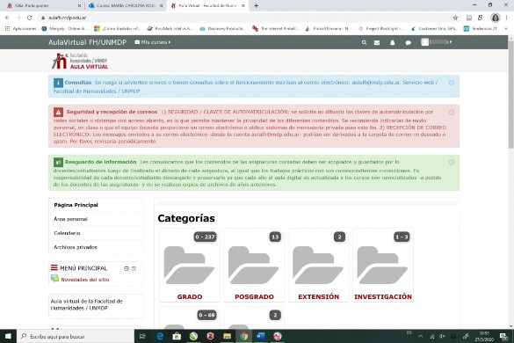The height and width of the screenshot is (343, 514).
Task: Open the chat bubble icon in the header
Action: click(x=408, y=43)
